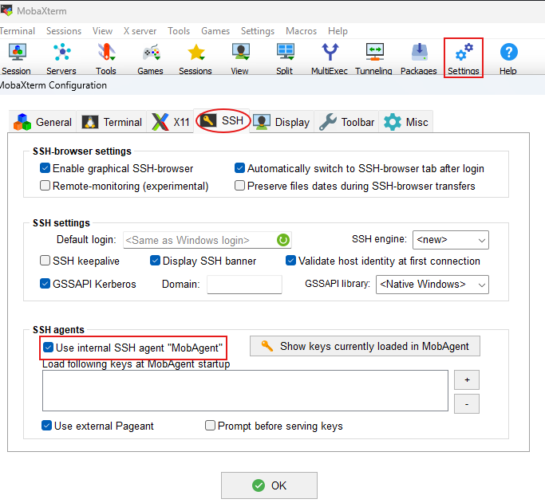This screenshot has height=503, width=545.
Task: Enable Remote-monitoring (experimental) checkbox
Action: 45,186
